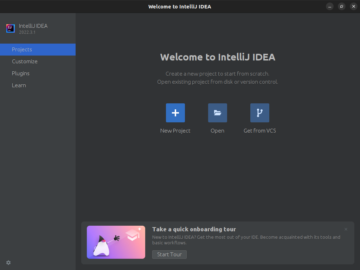The image size is (360, 270).
Task: Click the Open label below the folder icon
Action: click(x=217, y=130)
